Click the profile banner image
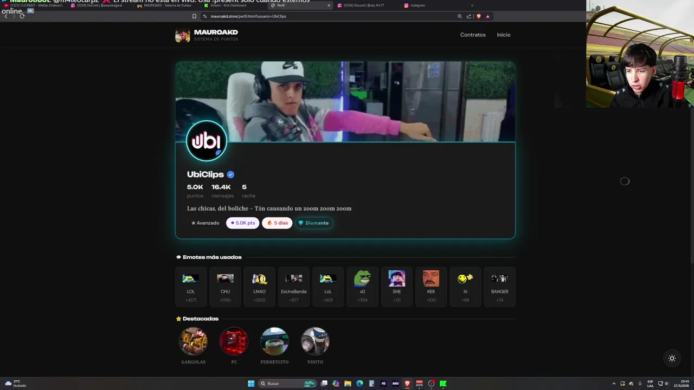This screenshot has height=390, width=694. (345, 101)
